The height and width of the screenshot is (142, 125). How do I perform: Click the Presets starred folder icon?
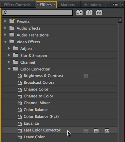pos(12,21)
